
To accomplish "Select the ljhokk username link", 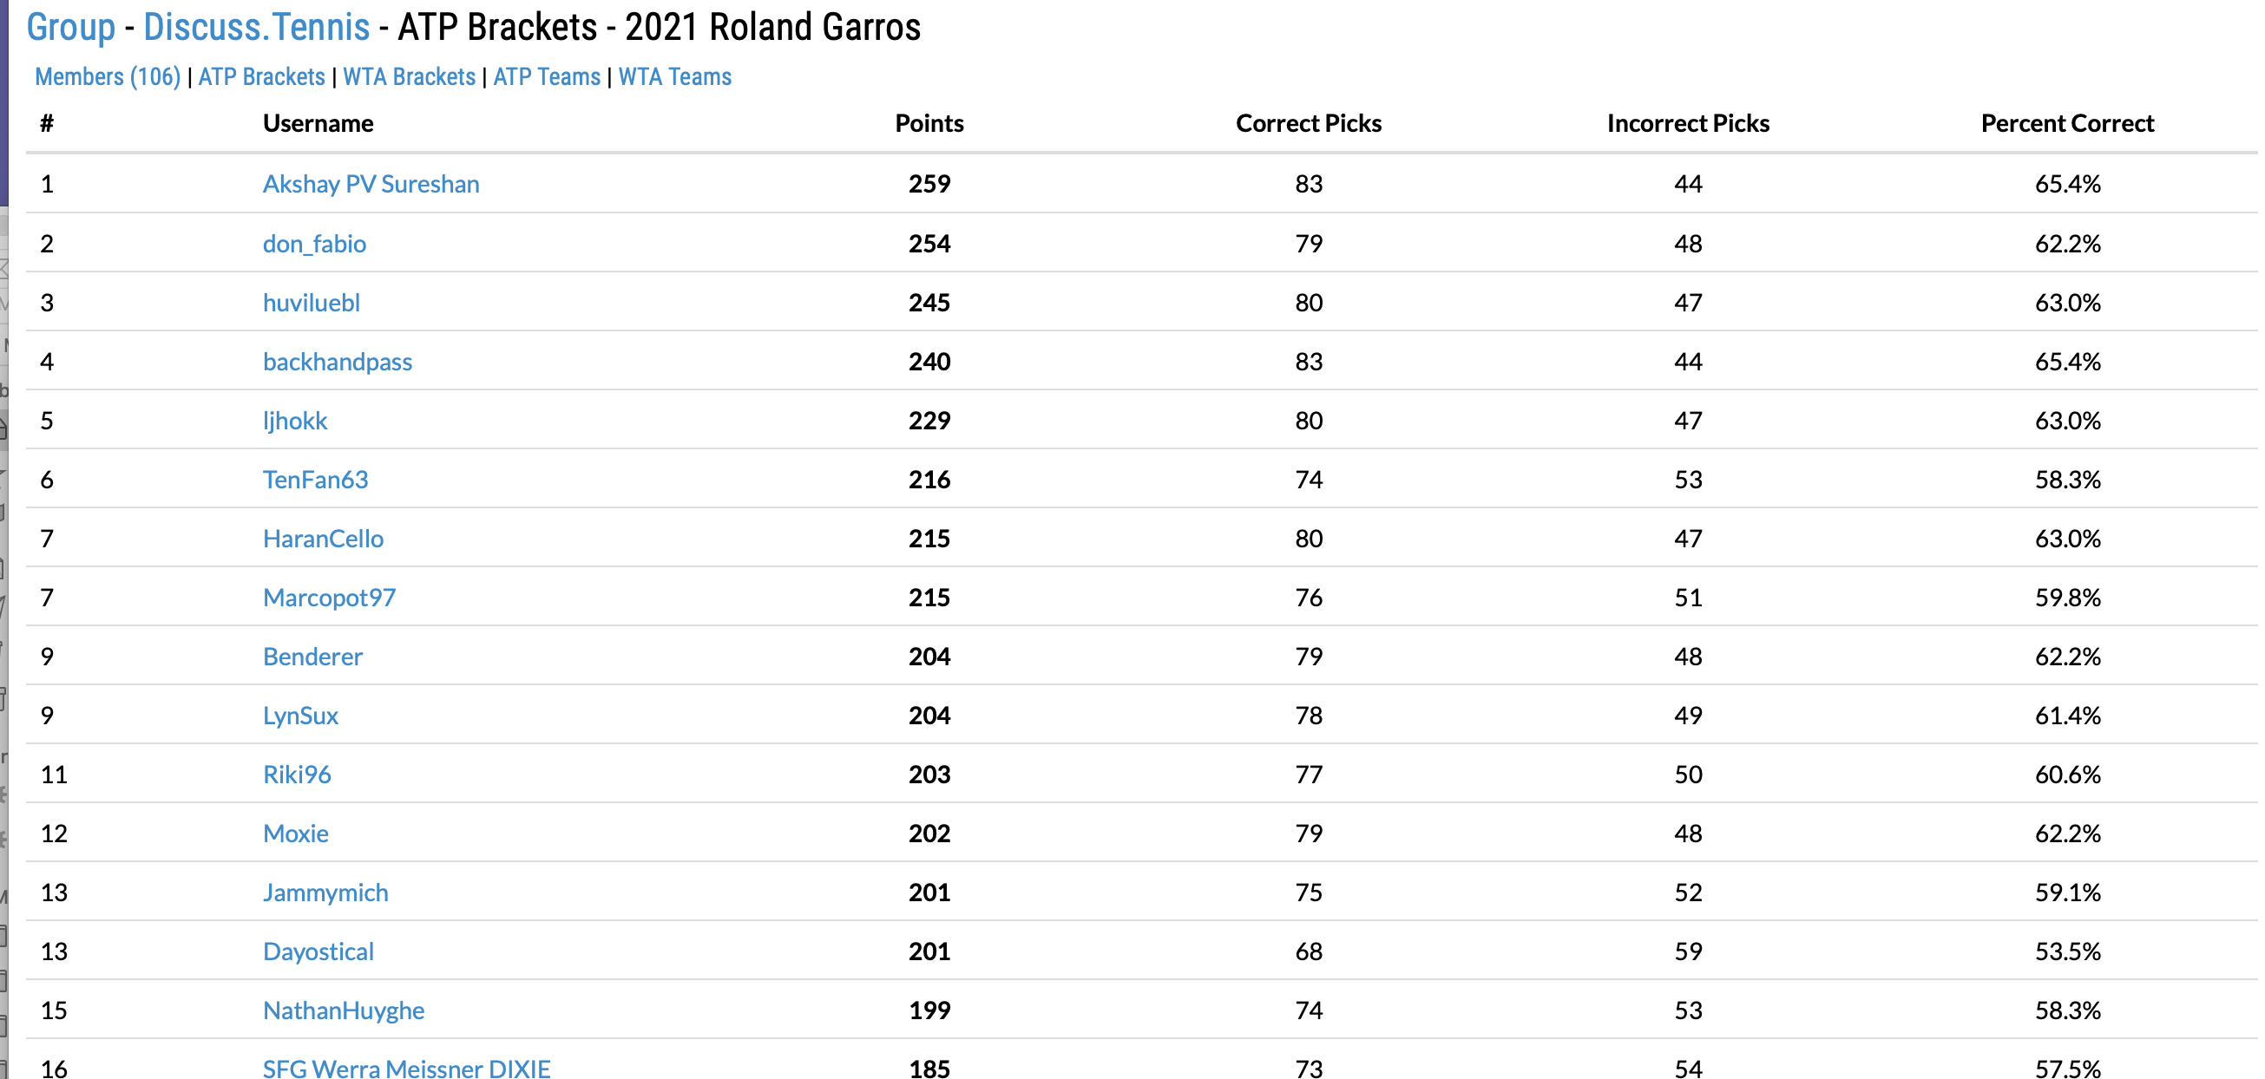I will tap(294, 420).
